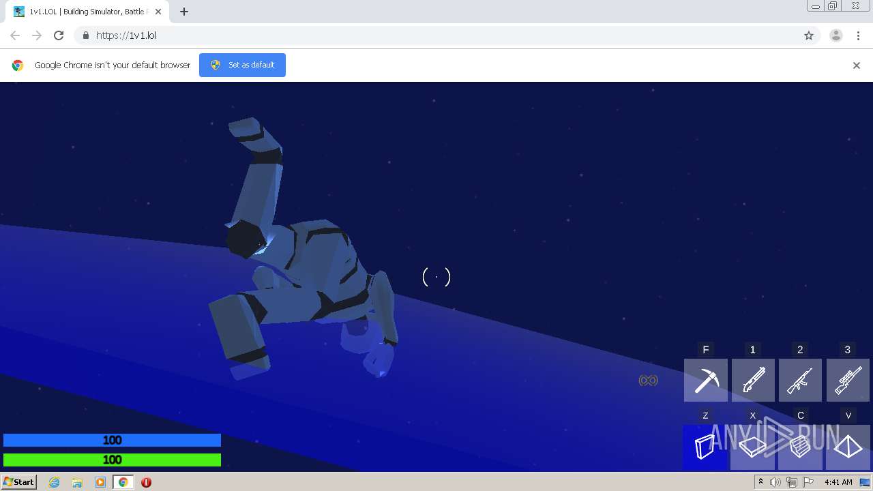This screenshot has width=873, height=491.
Task: Show hidden system tray icons
Action: [x=760, y=482]
